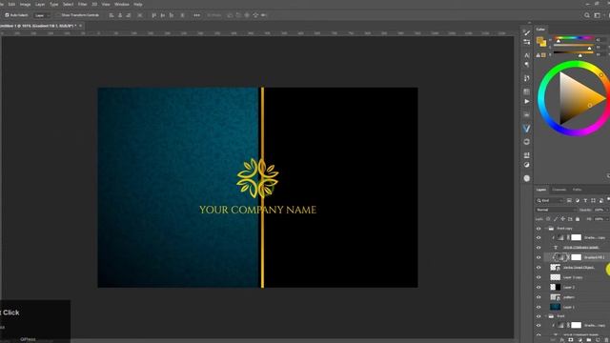Screen dimensions: 610x343
Task: Click inside the color wheel triangle
Action: click(x=576, y=99)
